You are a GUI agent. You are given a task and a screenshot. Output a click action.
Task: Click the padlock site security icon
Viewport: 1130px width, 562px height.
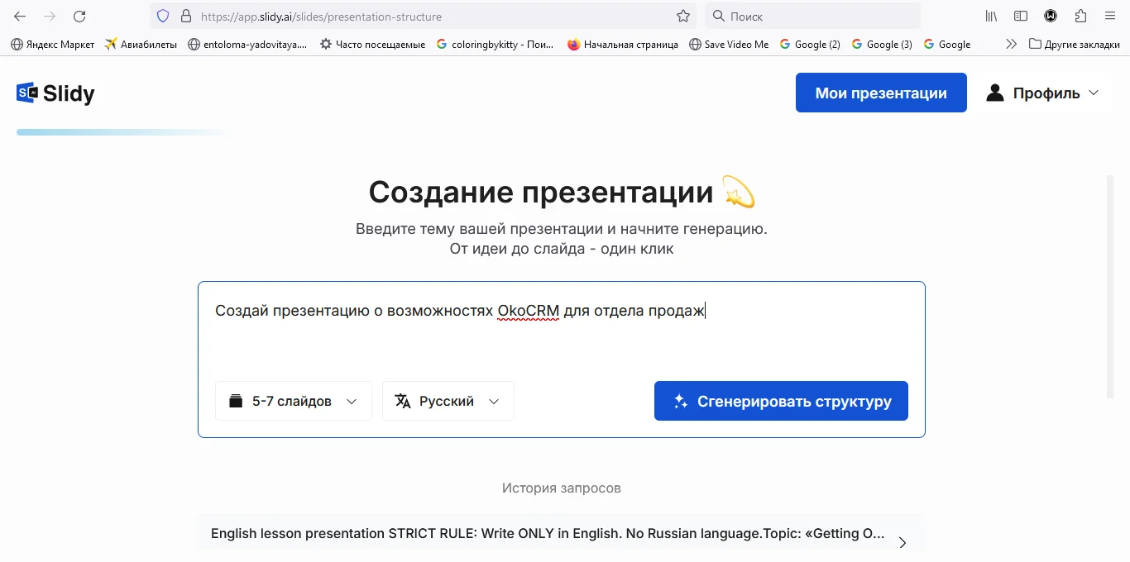185,16
